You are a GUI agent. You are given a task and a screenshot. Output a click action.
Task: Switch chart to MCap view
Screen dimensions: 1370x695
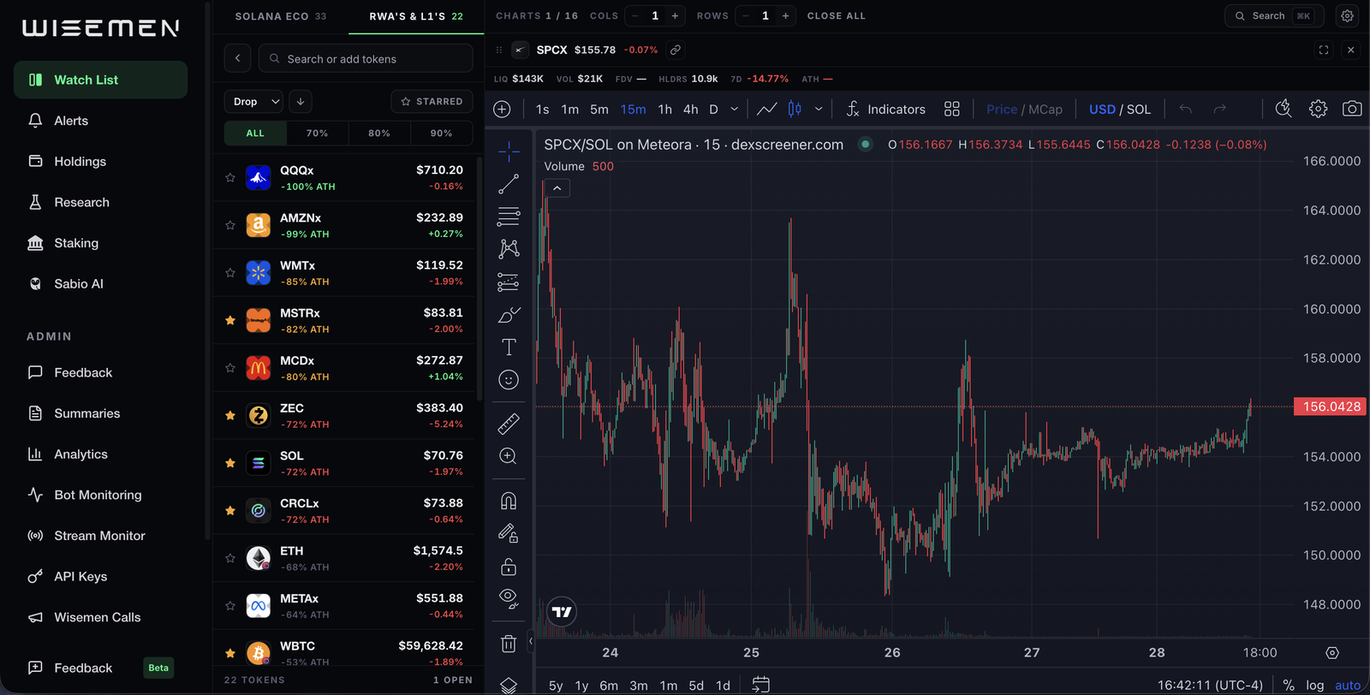tap(1045, 110)
